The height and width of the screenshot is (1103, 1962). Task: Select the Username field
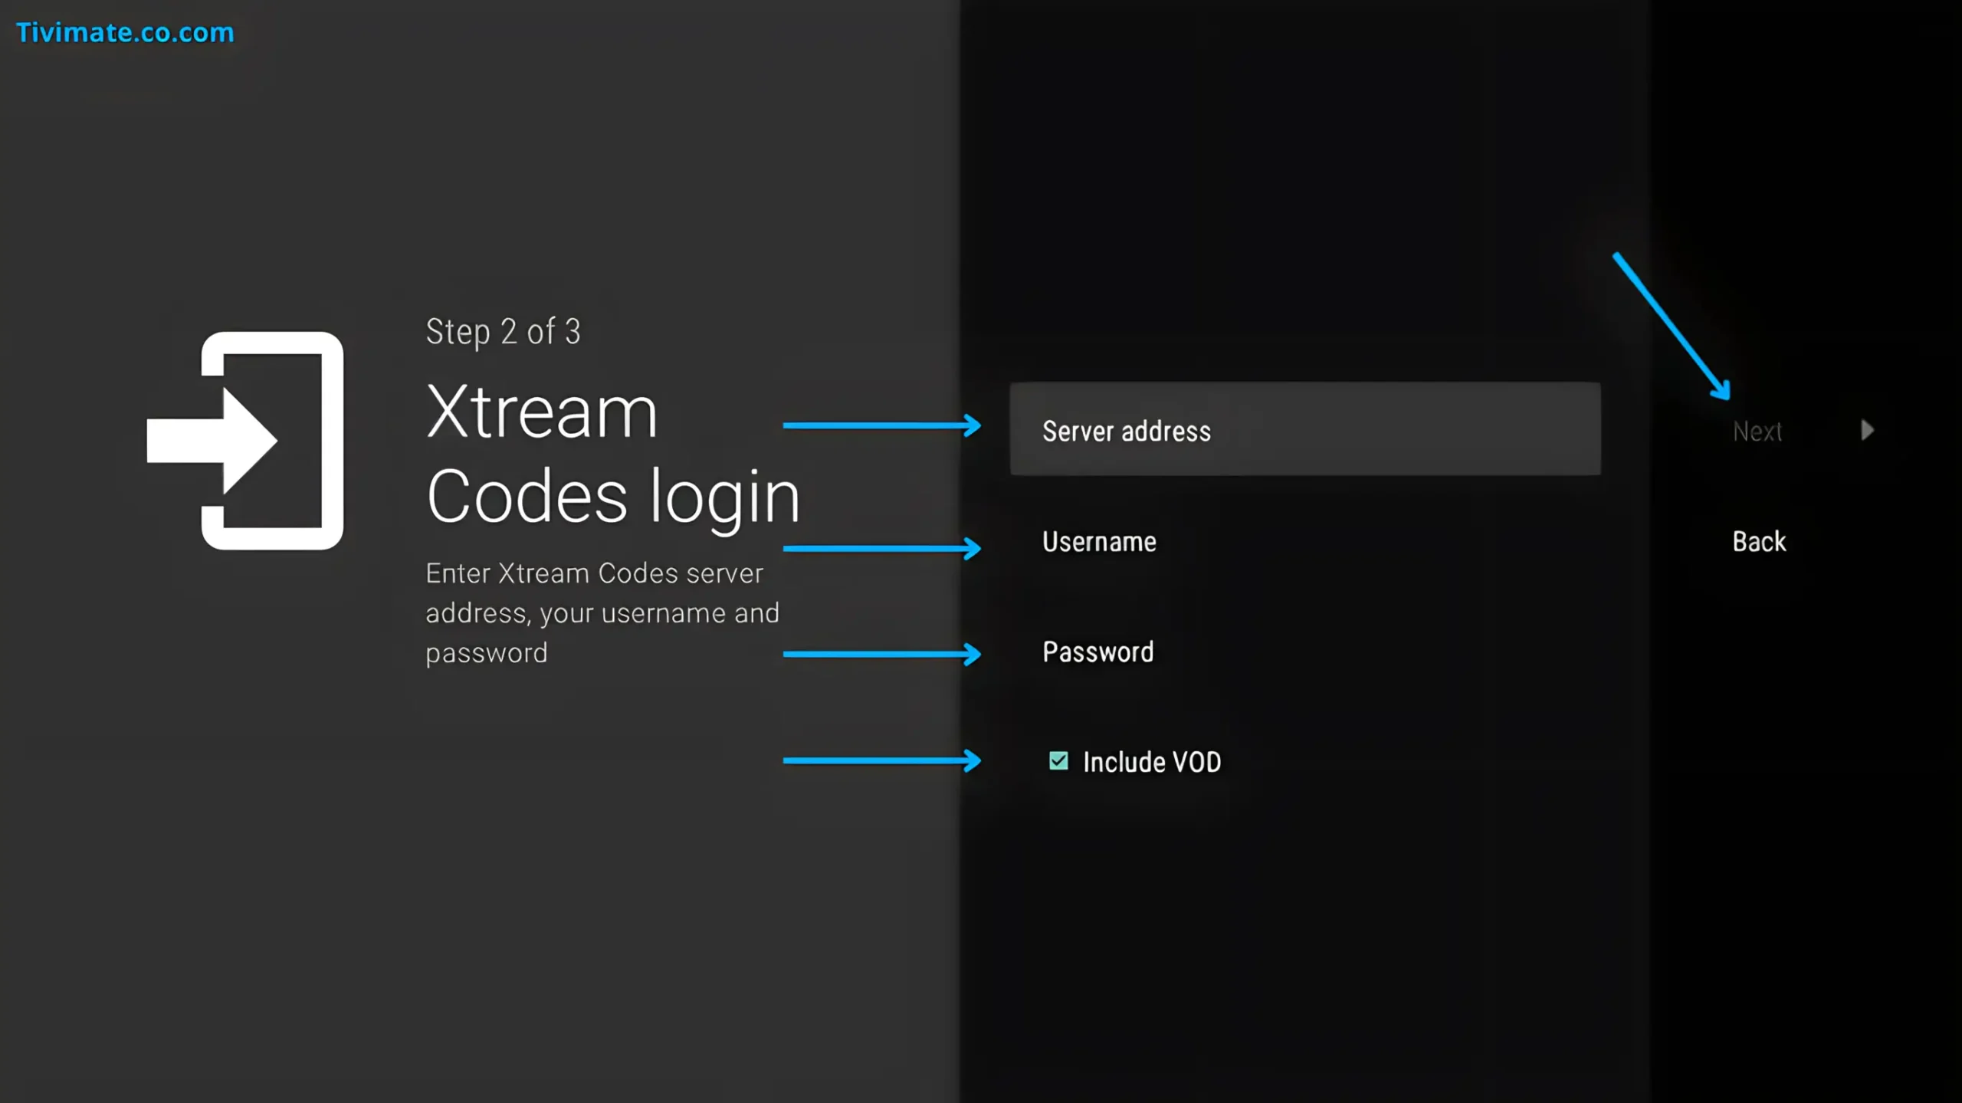(1098, 542)
